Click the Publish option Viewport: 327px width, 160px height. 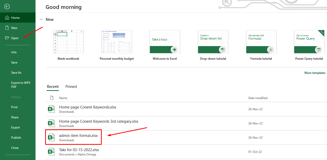pos(16,137)
